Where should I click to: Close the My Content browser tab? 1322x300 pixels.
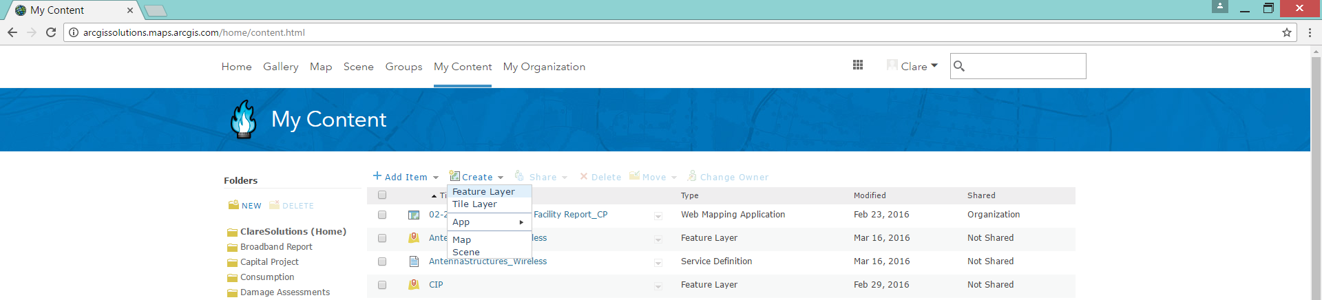(130, 10)
